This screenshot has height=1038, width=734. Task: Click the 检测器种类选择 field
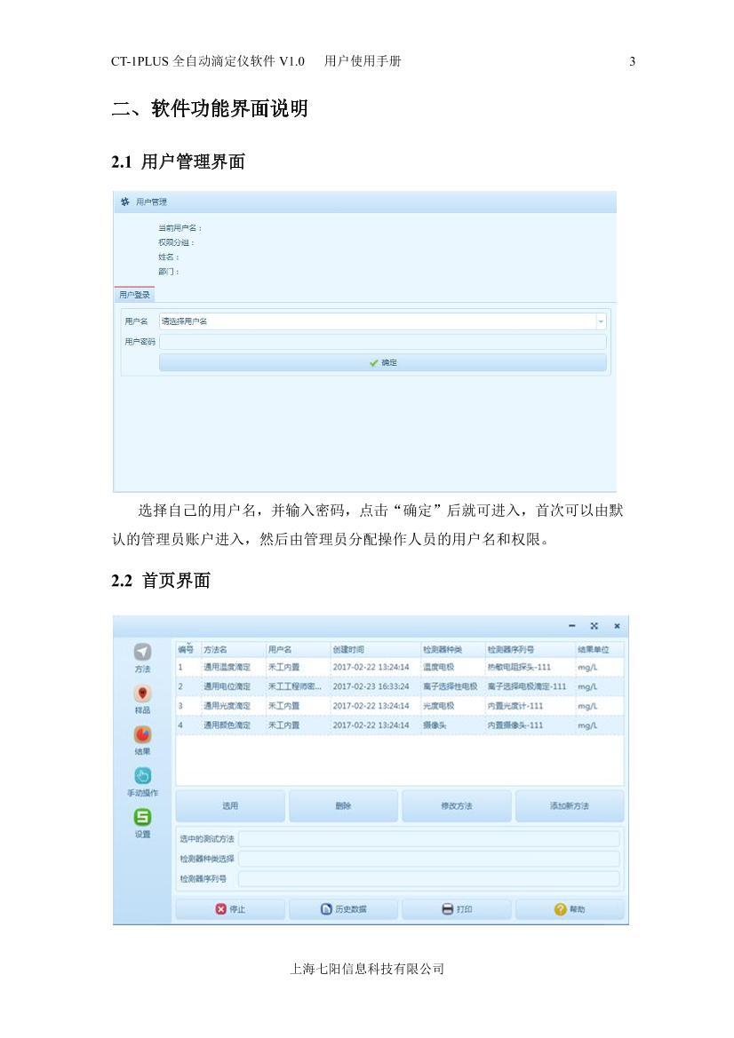(x=429, y=859)
